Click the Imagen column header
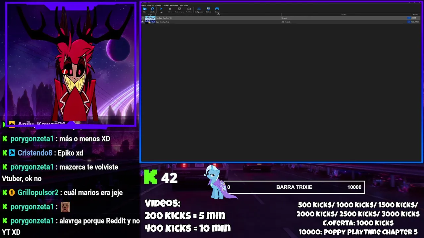This screenshot has height=238, width=424. point(150,15)
